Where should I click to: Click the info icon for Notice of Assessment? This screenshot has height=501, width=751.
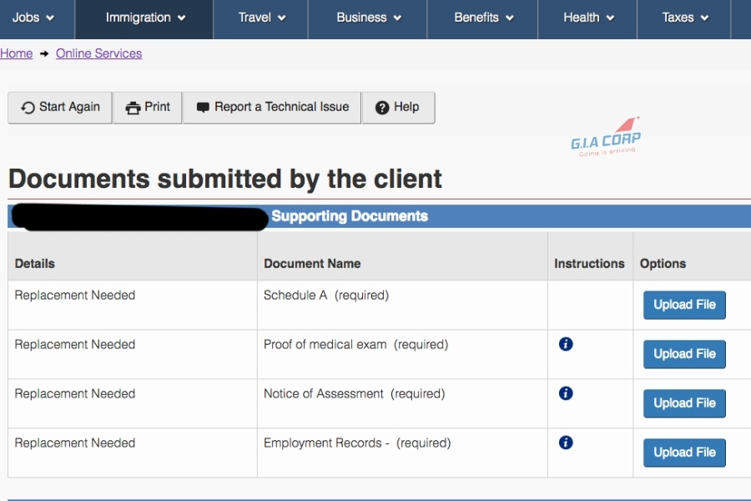(x=566, y=393)
